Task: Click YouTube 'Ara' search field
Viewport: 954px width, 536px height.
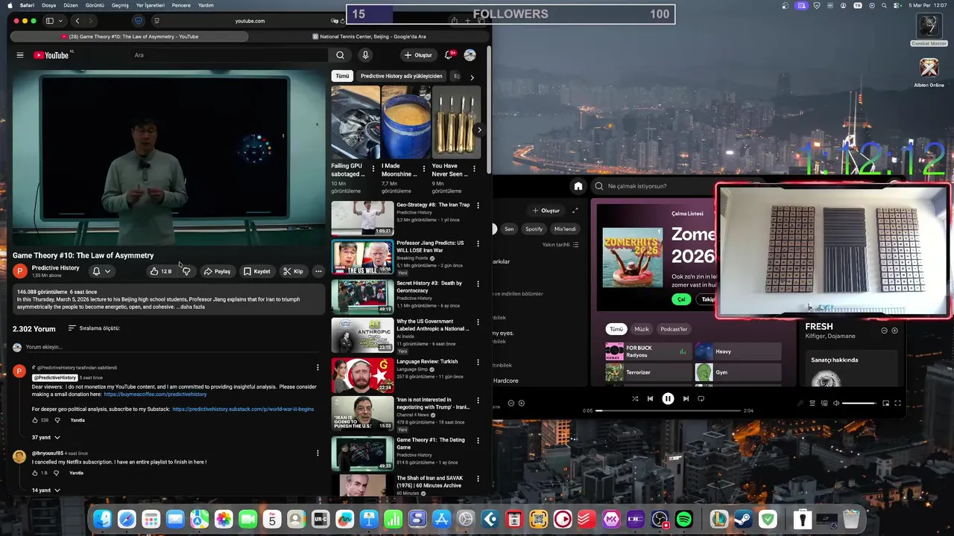Action: (228, 55)
